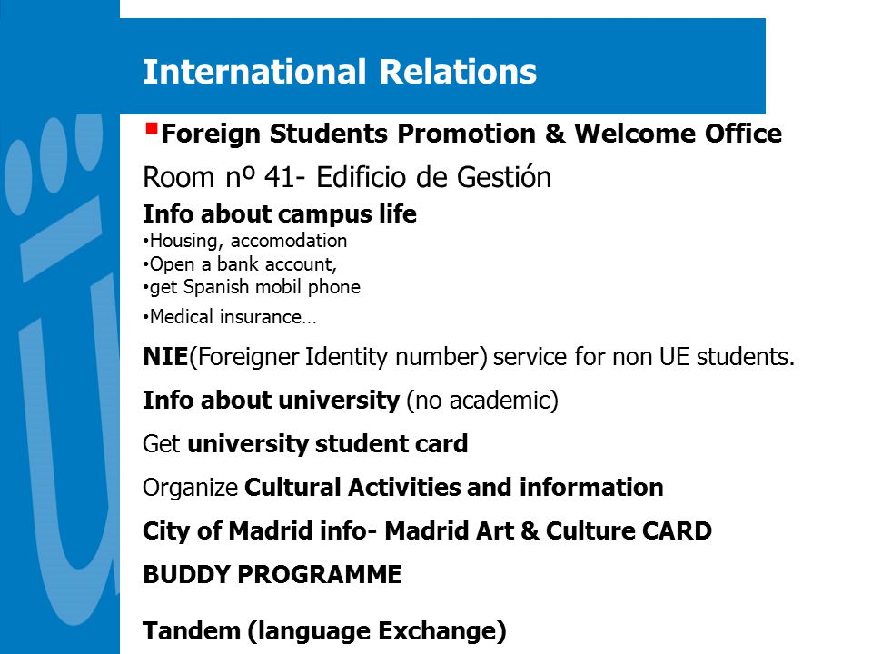Click the Room nº 41- Edificio de Gestión line
This screenshot has height=654, width=872.
(347, 178)
